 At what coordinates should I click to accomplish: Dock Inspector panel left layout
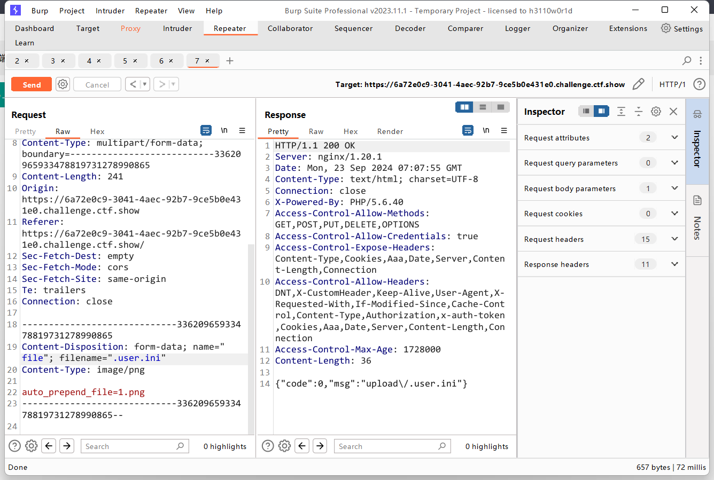[586, 111]
